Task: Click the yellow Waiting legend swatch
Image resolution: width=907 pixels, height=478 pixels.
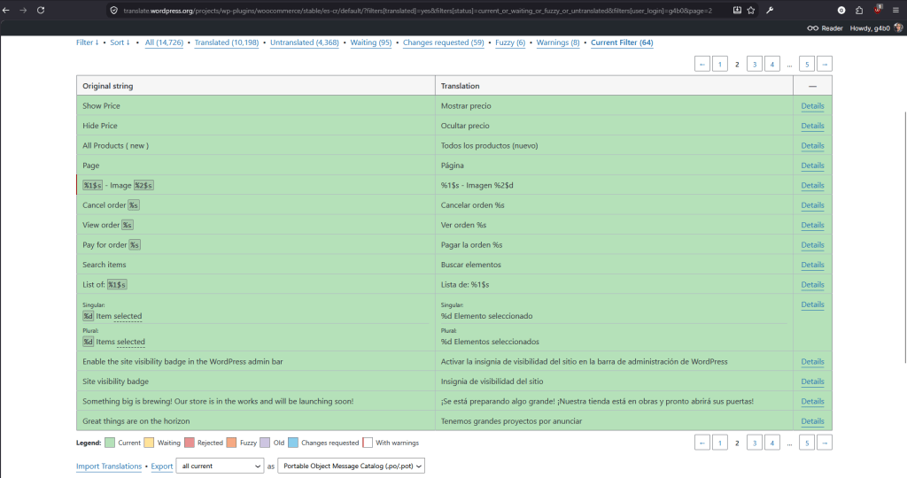Action: click(x=149, y=443)
